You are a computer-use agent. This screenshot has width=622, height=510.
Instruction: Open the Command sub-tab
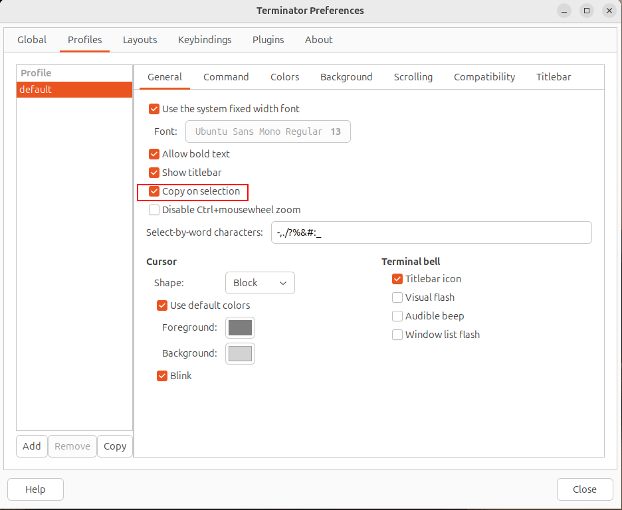tap(226, 77)
